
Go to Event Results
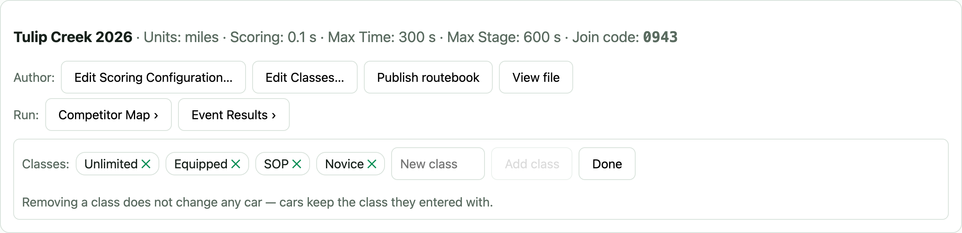[x=234, y=115]
